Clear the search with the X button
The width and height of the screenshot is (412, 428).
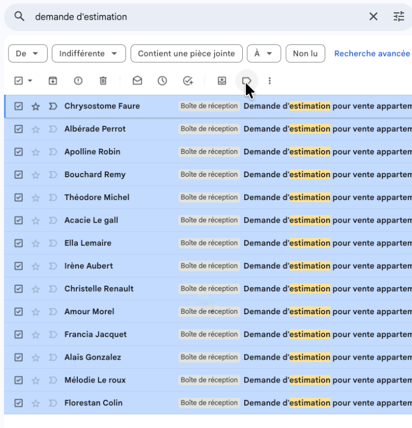373,17
